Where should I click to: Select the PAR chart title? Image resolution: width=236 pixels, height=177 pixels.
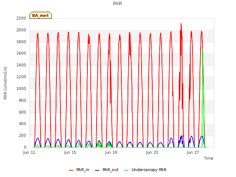pyautogui.click(x=117, y=3)
